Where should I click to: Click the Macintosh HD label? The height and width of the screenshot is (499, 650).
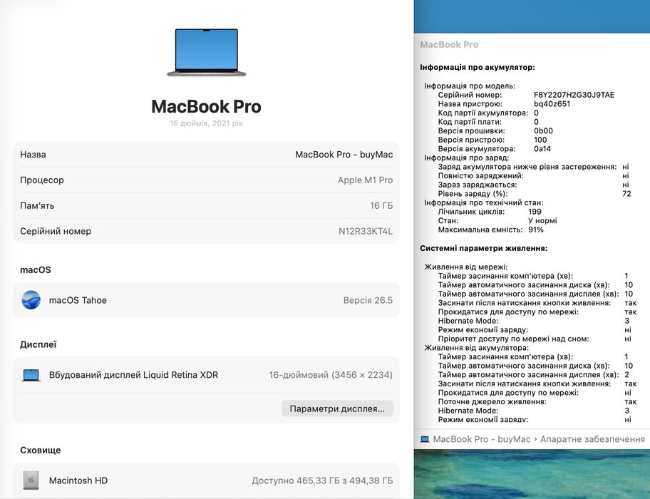pos(78,480)
